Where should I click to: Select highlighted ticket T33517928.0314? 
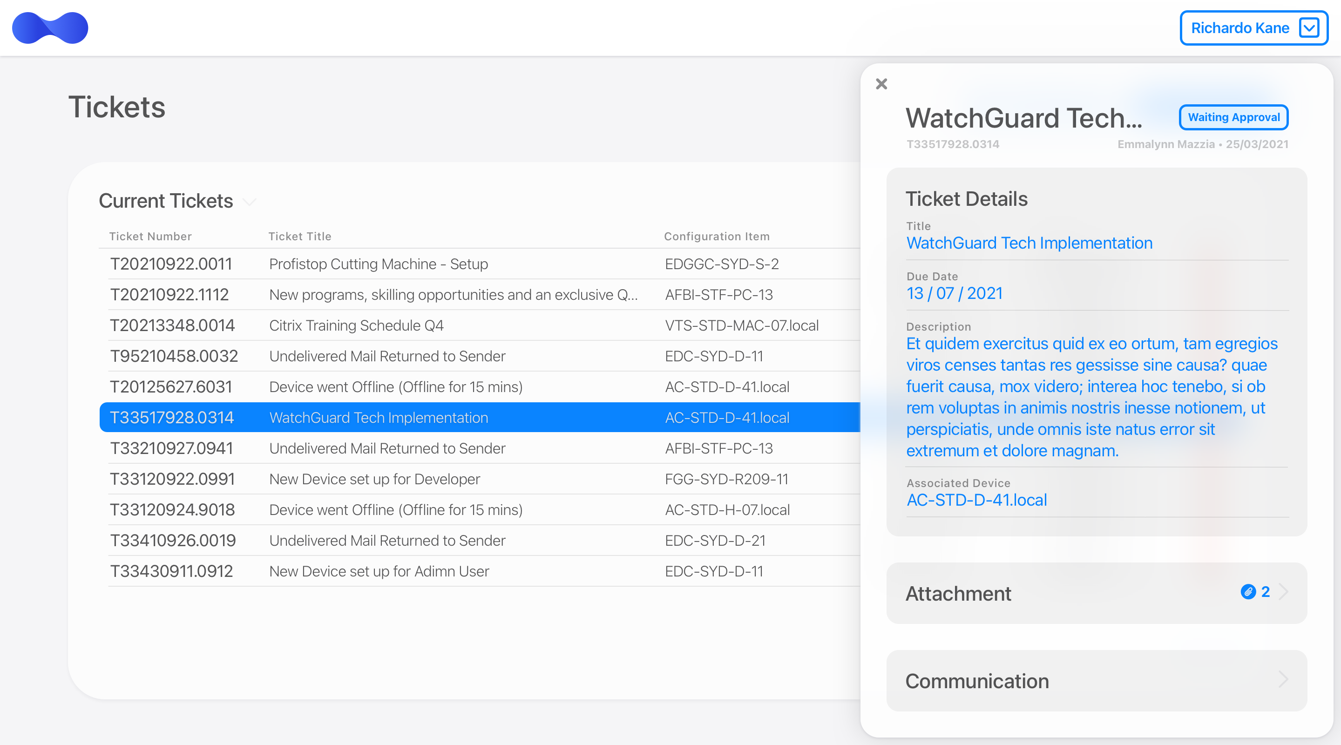point(172,418)
